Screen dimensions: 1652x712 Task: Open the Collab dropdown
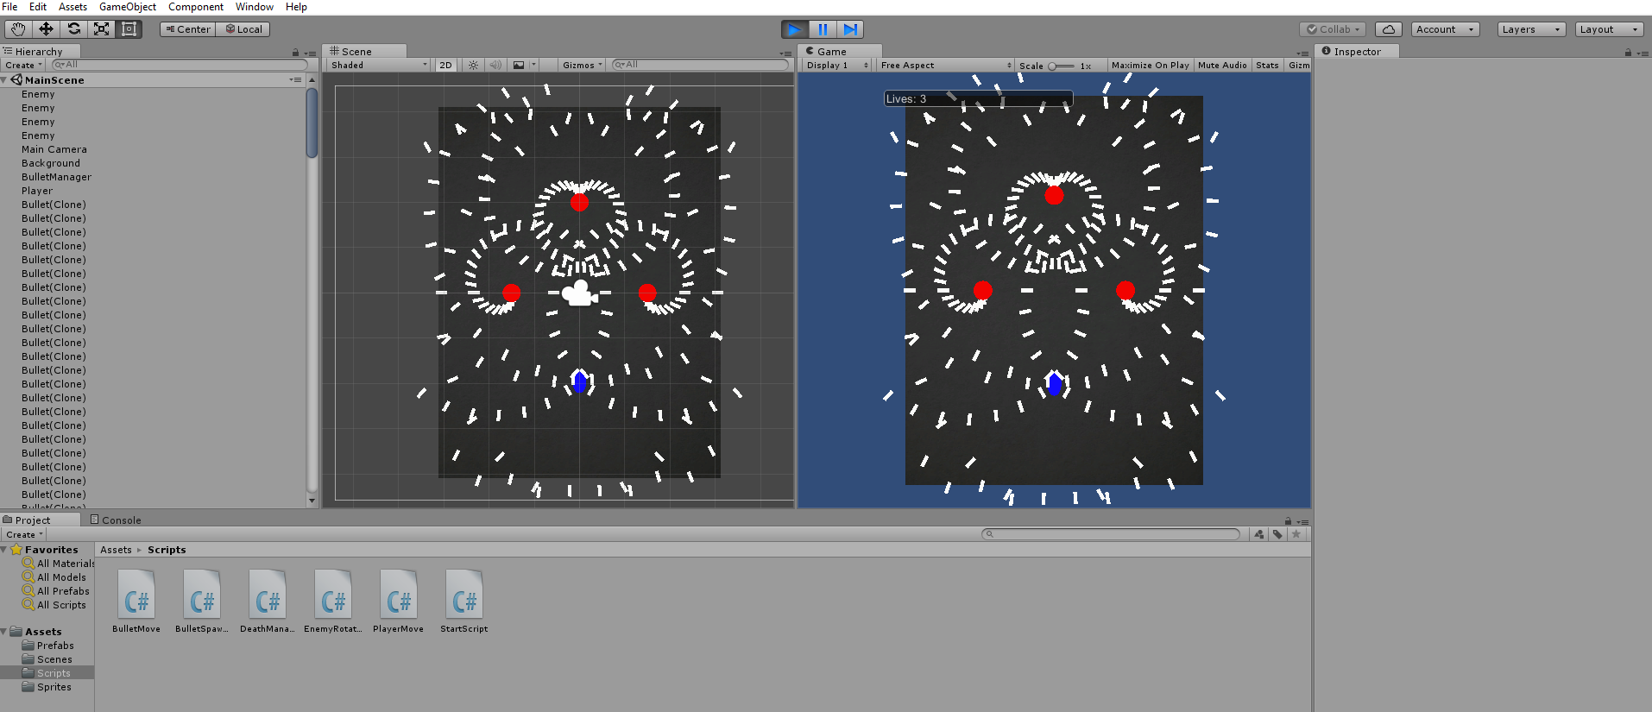coord(1333,29)
